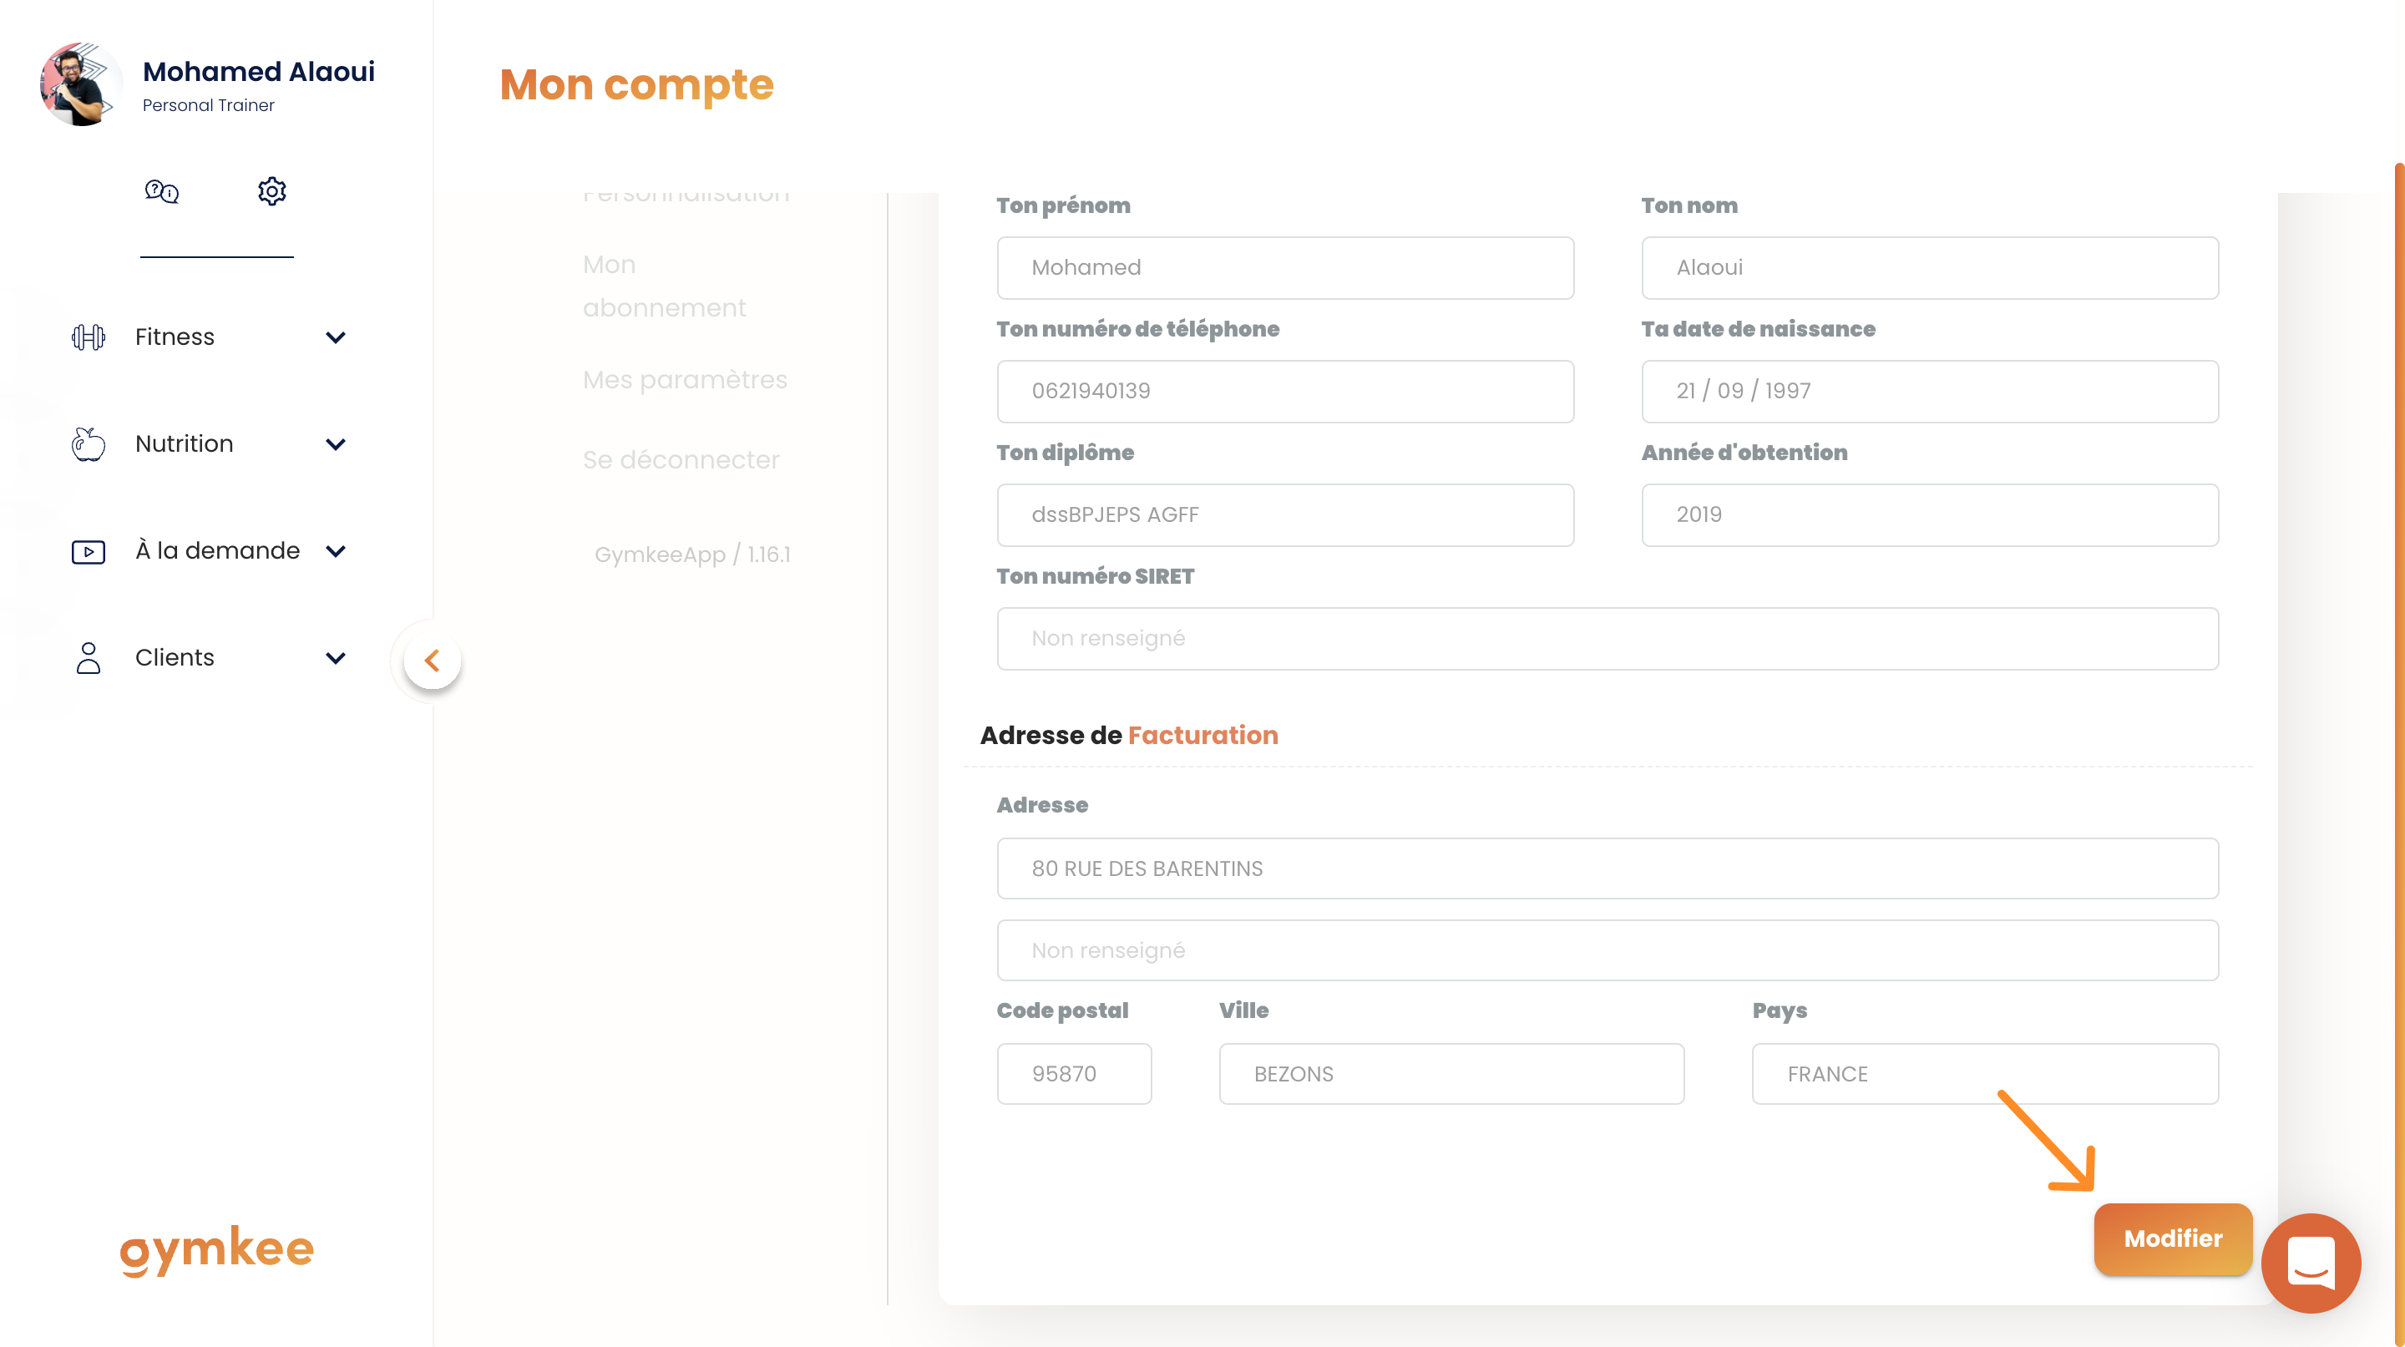The width and height of the screenshot is (2405, 1347).
Task: Click the address field 80 RUE DES BARENTINS
Action: pyautogui.click(x=1608, y=869)
